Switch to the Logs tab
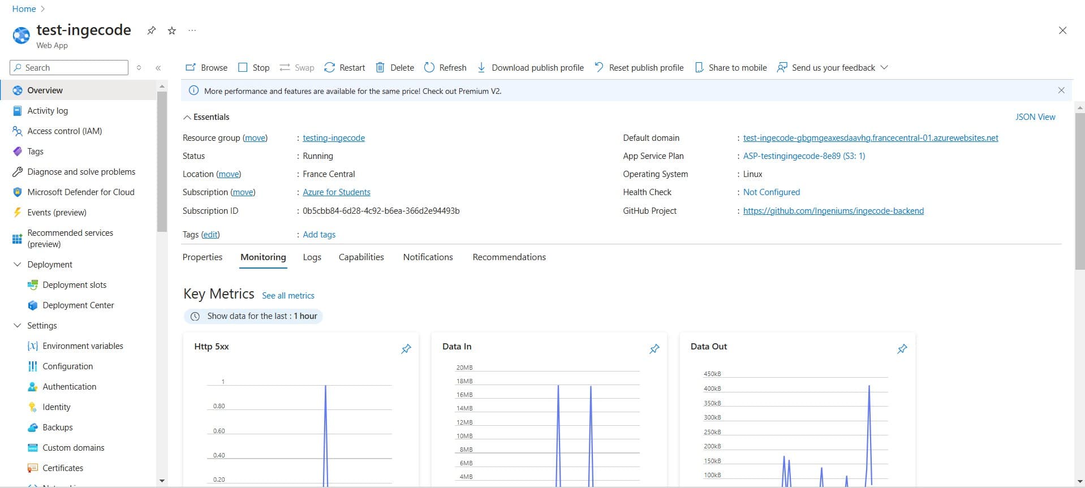 312,257
